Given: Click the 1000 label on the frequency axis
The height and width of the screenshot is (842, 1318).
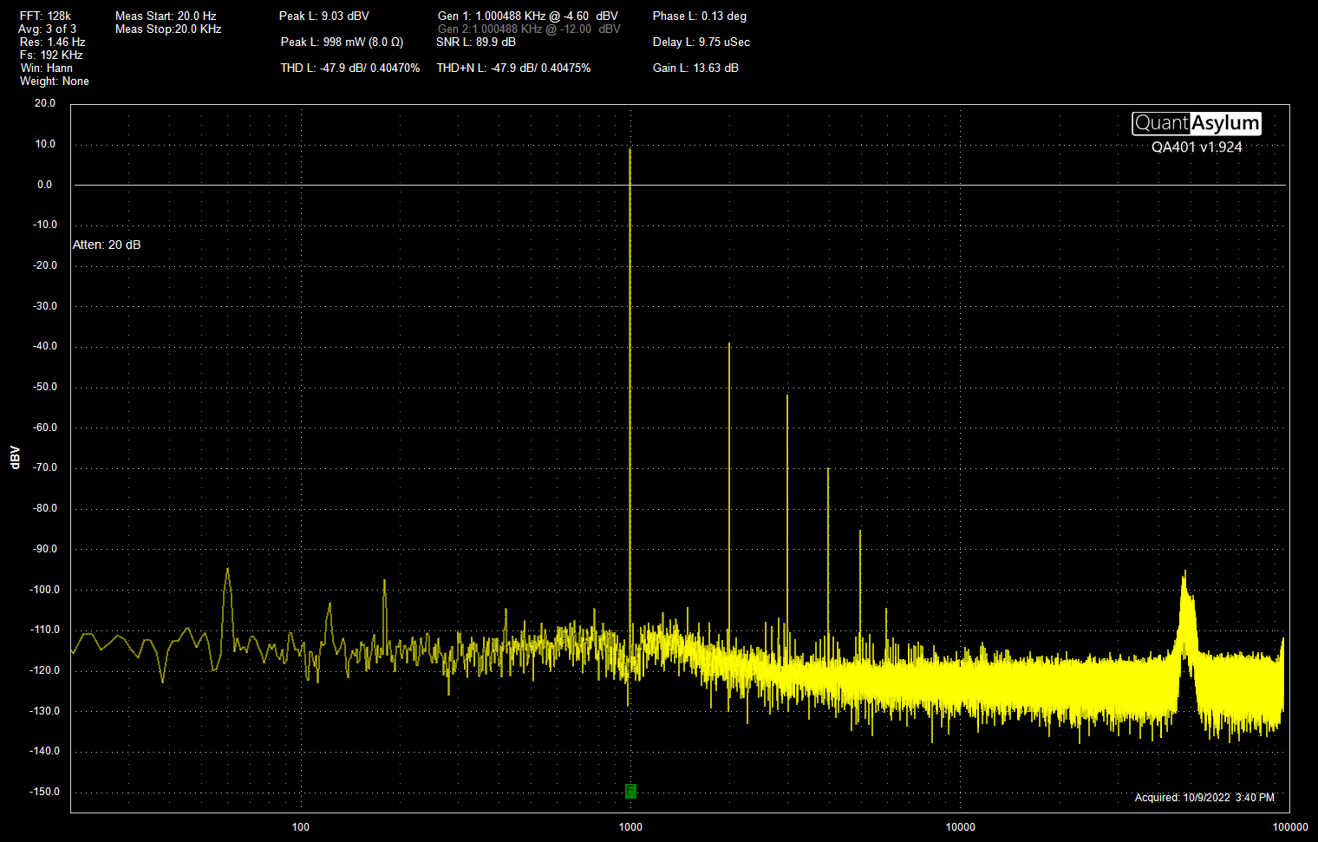Looking at the screenshot, I should 630,827.
